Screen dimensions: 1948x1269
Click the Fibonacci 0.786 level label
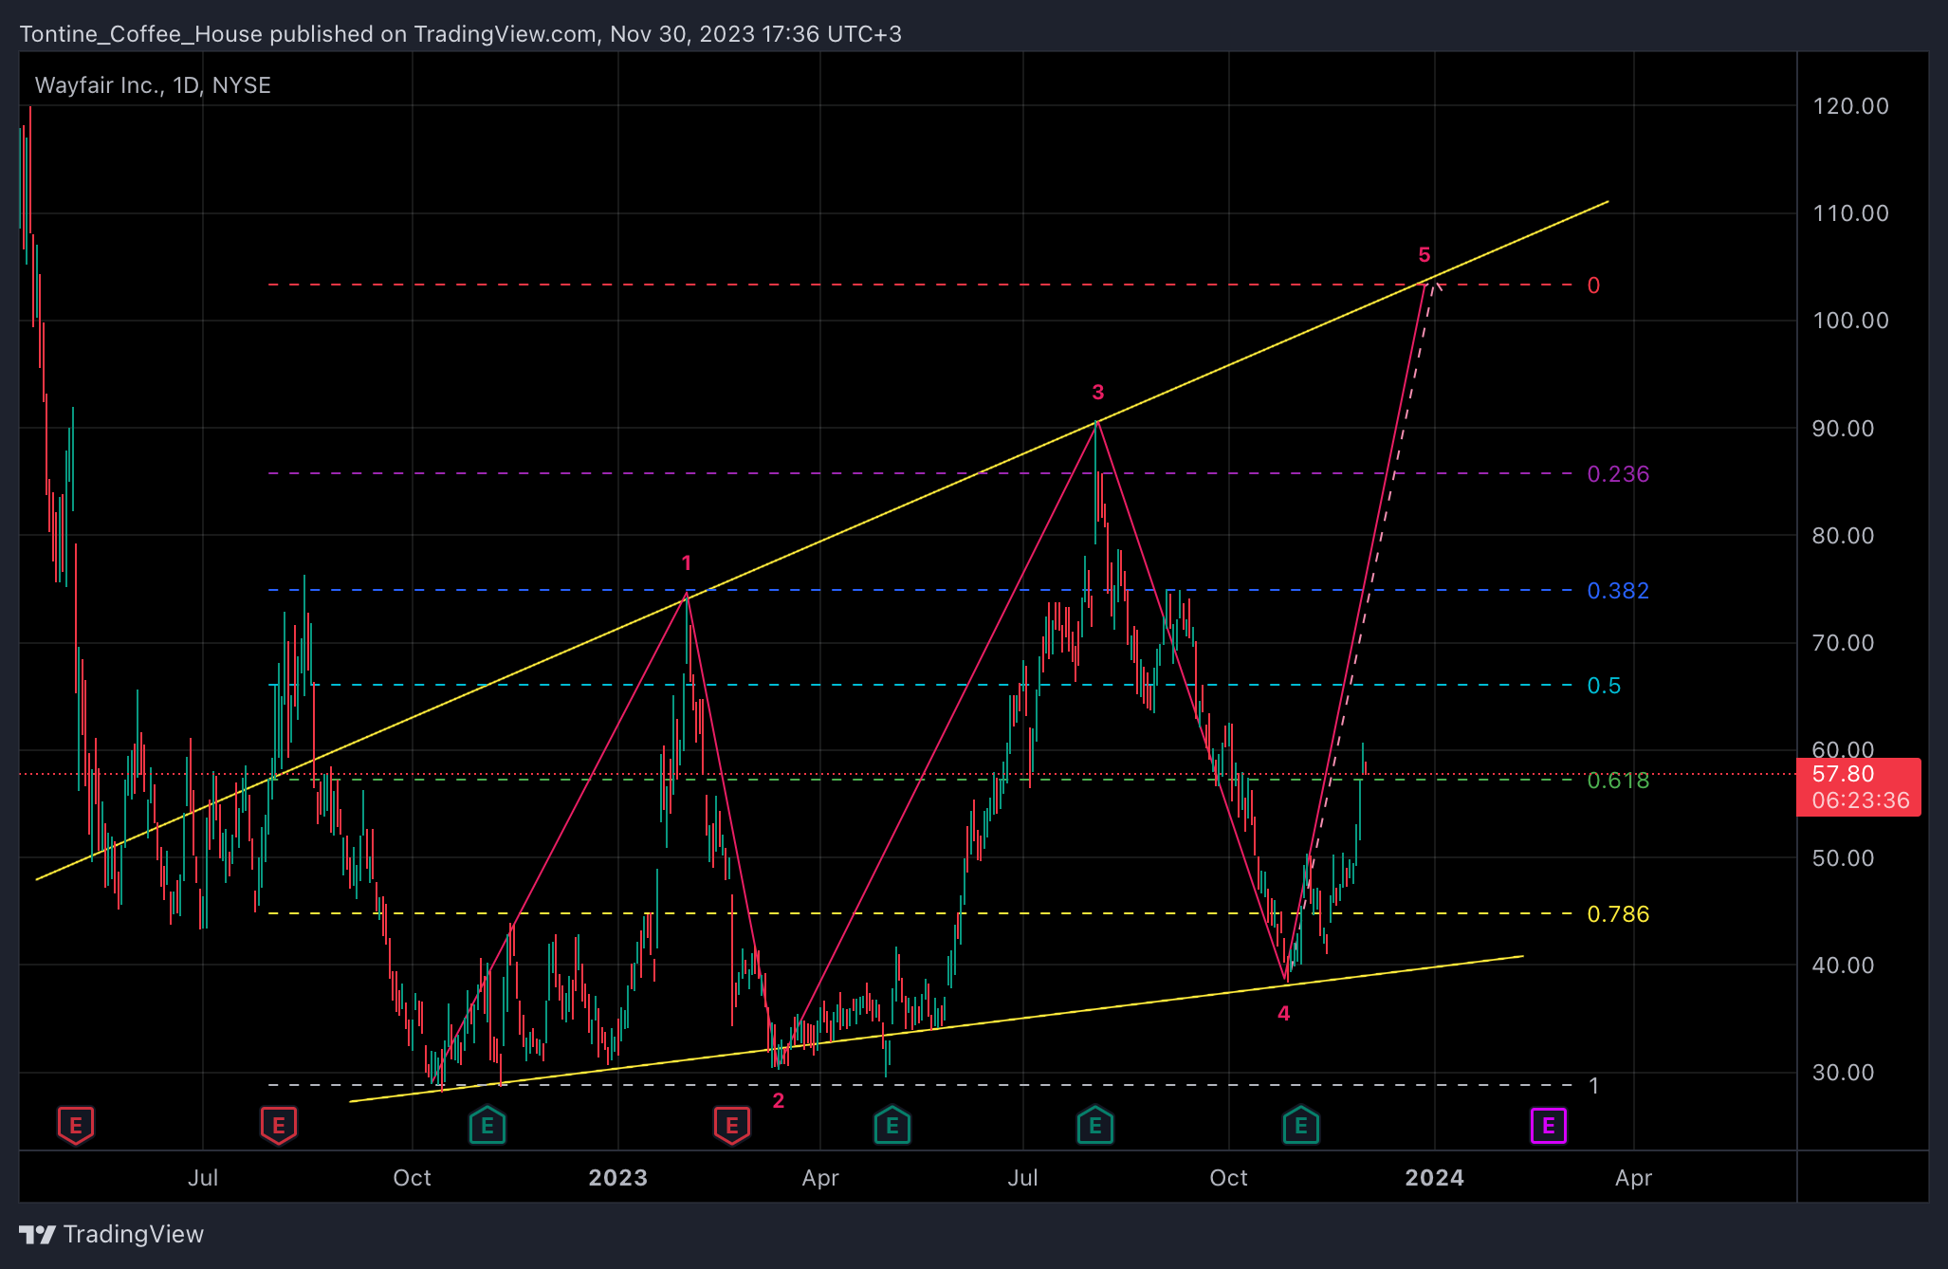pyautogui.click(x=1619, y=914)
